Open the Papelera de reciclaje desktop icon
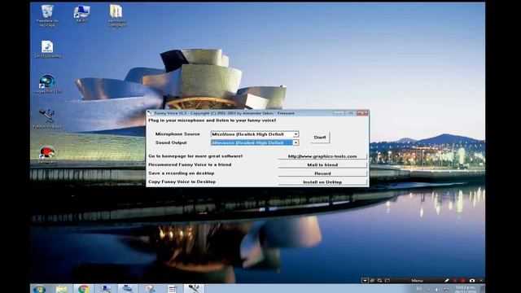Image resolution: width=521 pixels, height=293 pixels. click(x=47, y=15)
